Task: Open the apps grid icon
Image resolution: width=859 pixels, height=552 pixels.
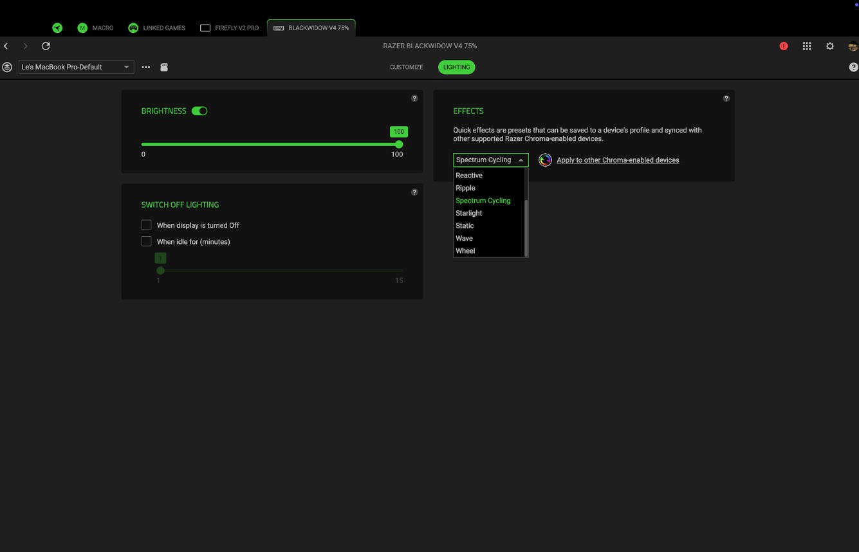Action: point(807,46)
